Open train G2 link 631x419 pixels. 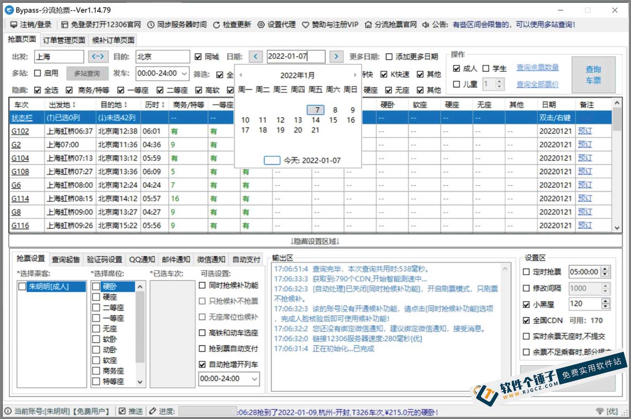[16, 145]
